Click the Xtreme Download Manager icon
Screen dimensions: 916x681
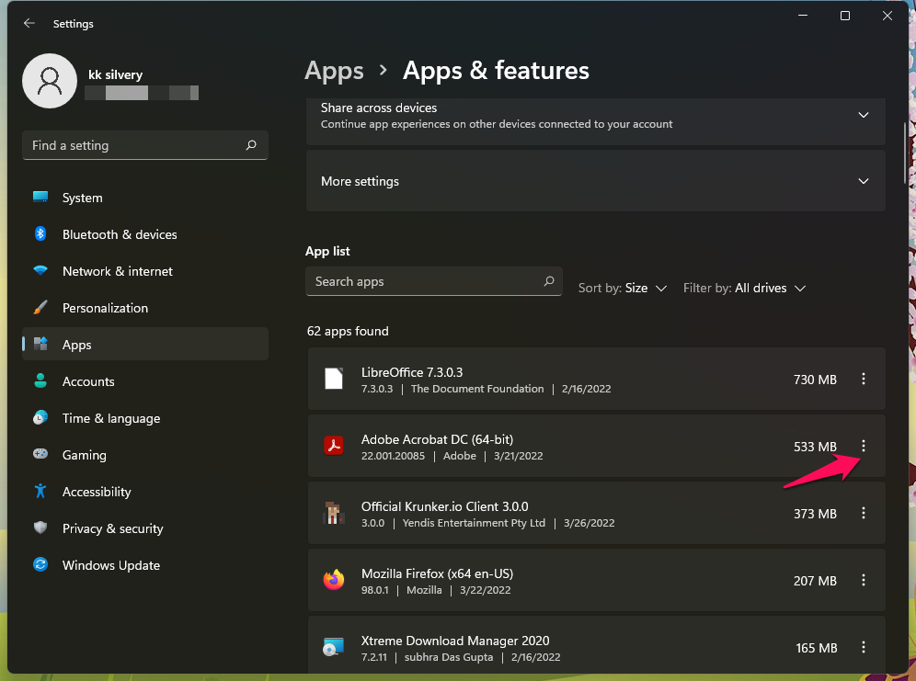334,647
